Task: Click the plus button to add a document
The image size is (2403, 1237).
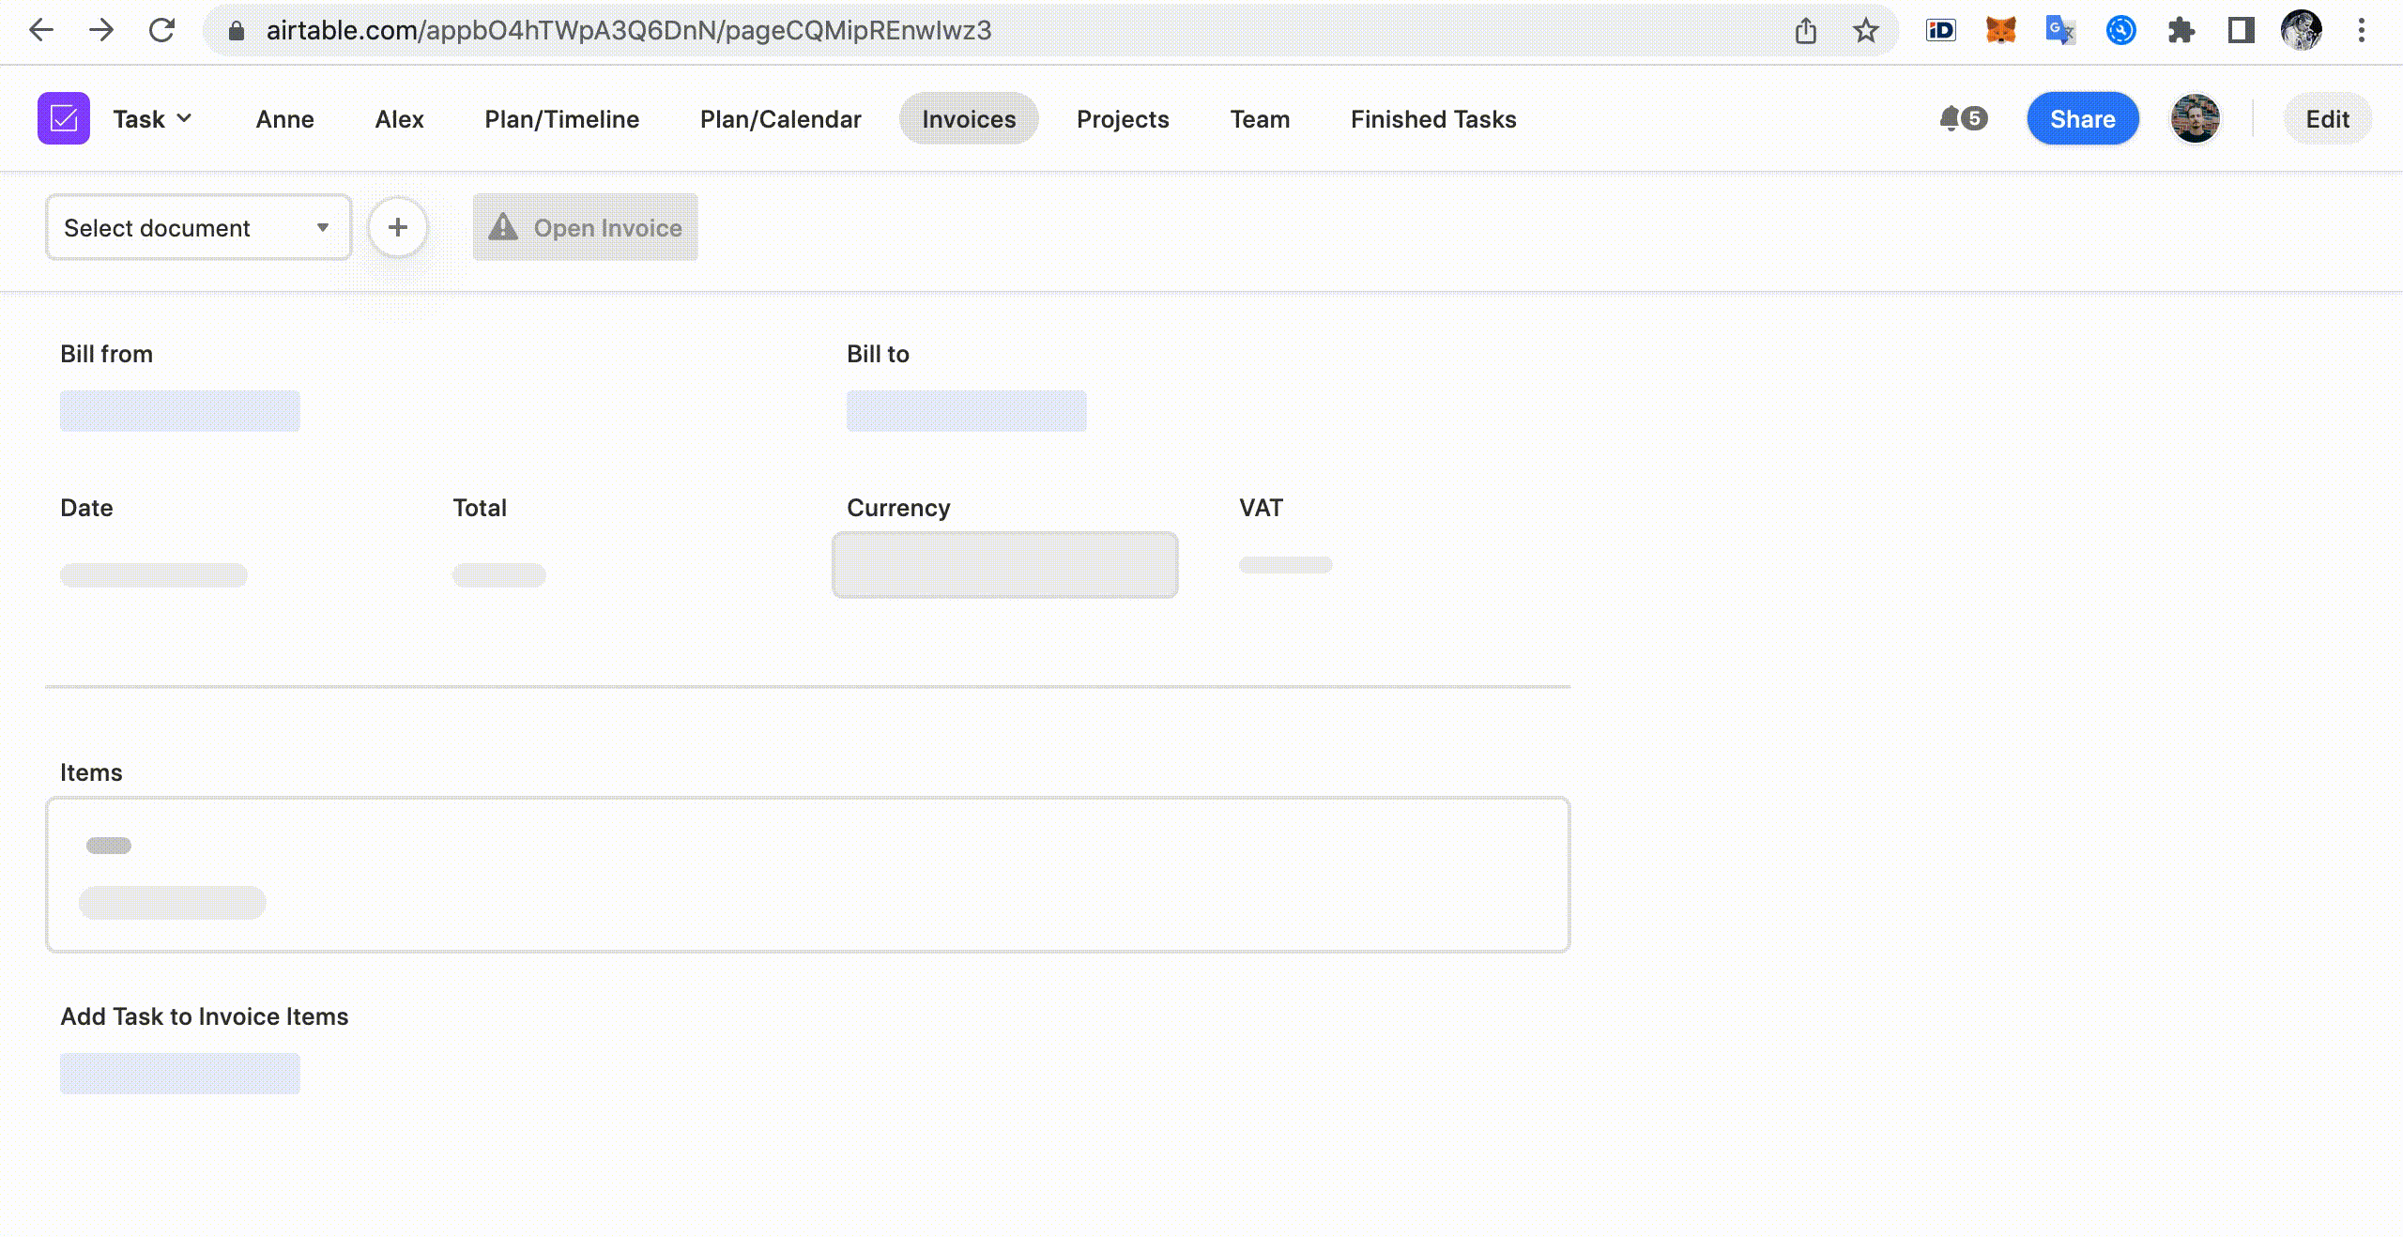Action: tap(398, 227)
